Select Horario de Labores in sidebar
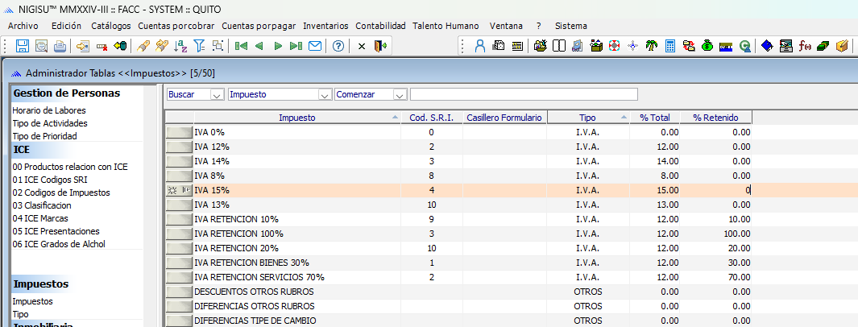 click(x=49, y=110)
